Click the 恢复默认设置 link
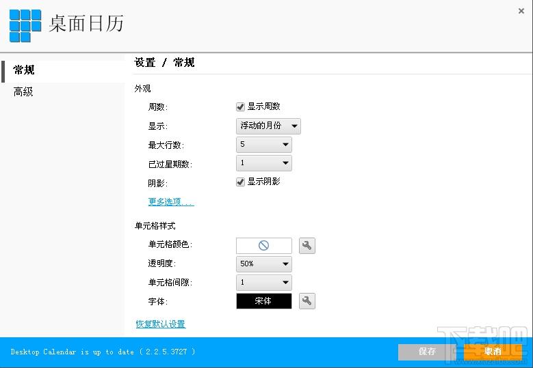 click(x=160, y=324)
